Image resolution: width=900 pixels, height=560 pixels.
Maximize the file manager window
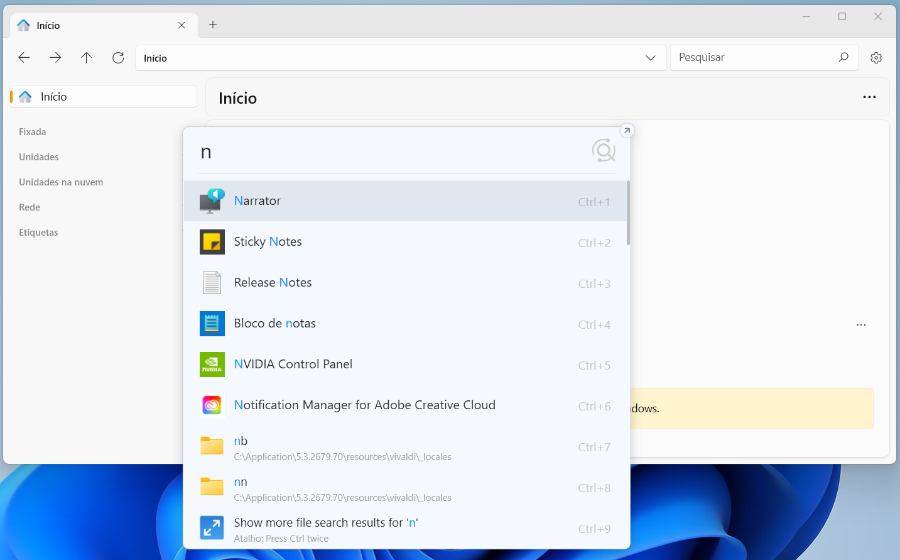point(842,16)
